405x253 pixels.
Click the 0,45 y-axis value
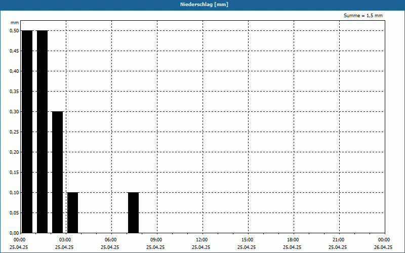(x=14, y=51)
